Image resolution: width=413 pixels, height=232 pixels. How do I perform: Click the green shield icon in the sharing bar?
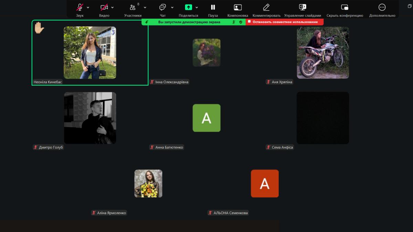tap(241, 22)
